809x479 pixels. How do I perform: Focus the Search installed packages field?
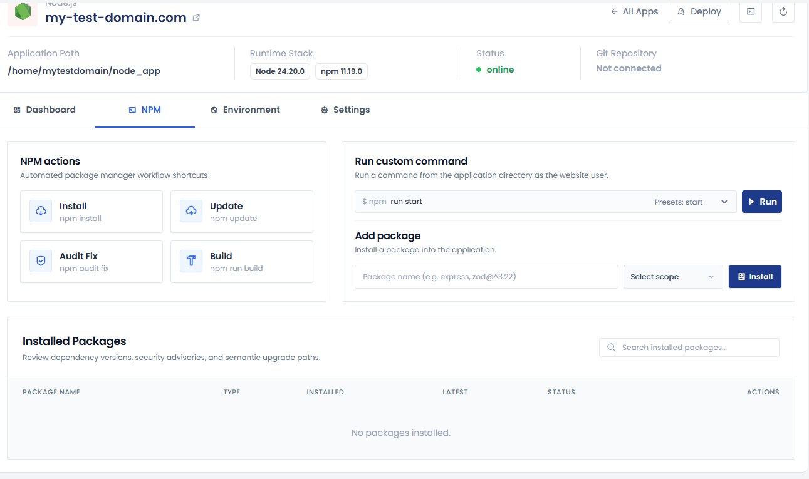[689, 348]
